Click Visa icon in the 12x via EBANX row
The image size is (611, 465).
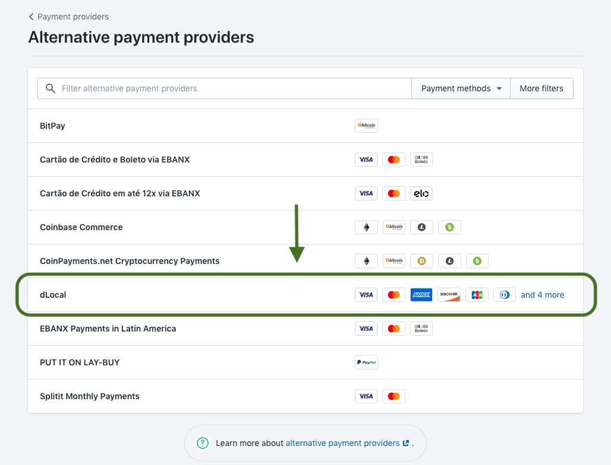[x=366, y=193]
